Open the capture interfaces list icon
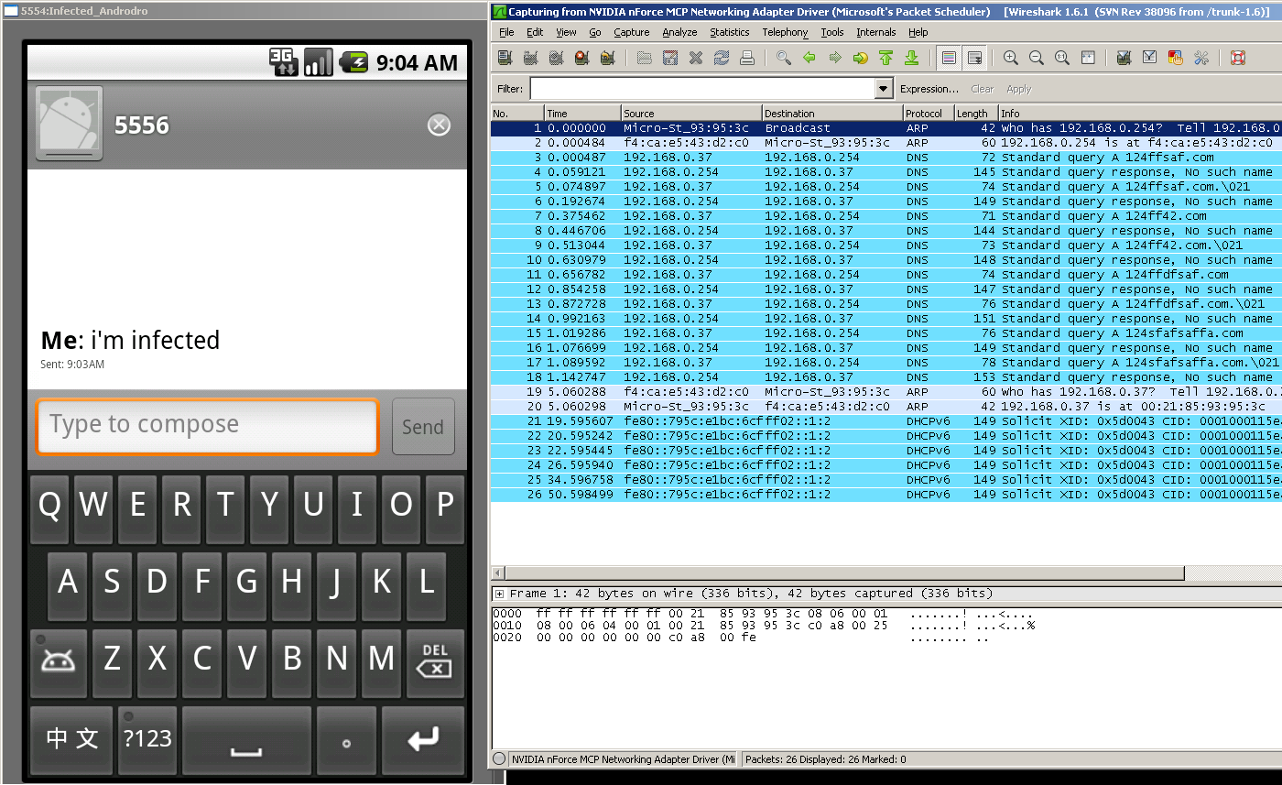 click(x=505, y=58)
